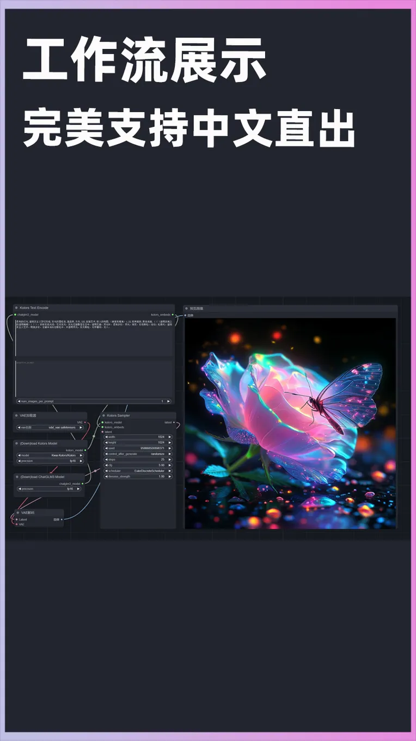
Task: Open scheduler EulerDiscreteScheduler dropdown
Action: (137, 470)
